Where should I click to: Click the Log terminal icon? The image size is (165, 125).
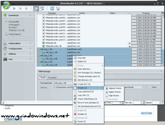[5, 59]
